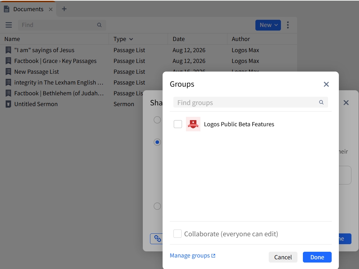Select the first radio option in Share dialog

[x=157, y=120]
